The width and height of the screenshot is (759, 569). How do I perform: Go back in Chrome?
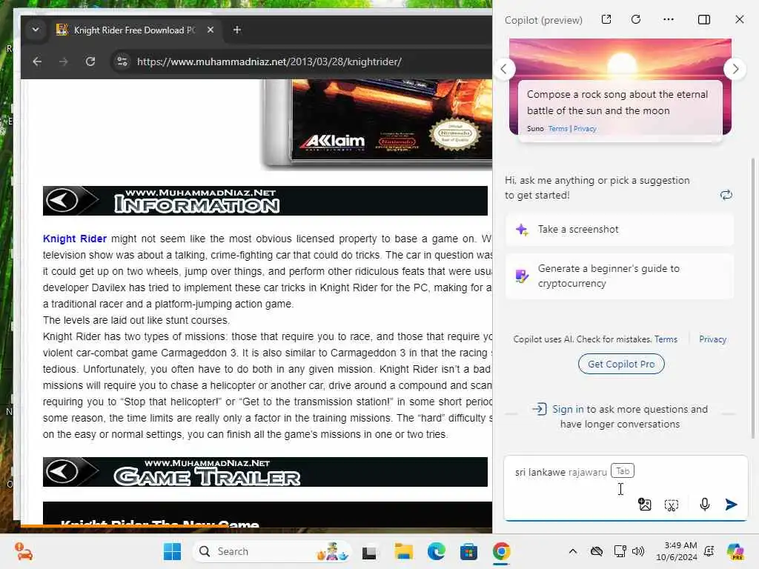point(37,62)
